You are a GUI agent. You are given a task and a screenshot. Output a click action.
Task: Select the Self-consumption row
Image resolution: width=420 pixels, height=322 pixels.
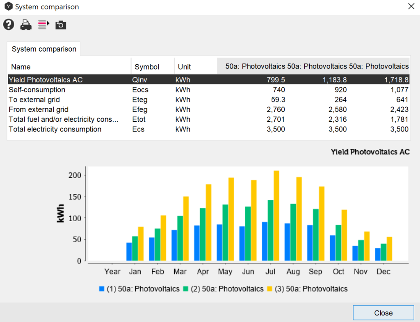pyautogui.click(x=37, y=90)
